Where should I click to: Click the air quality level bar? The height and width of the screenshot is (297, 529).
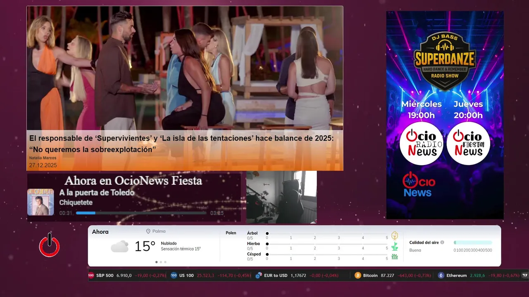click(473, 243)
